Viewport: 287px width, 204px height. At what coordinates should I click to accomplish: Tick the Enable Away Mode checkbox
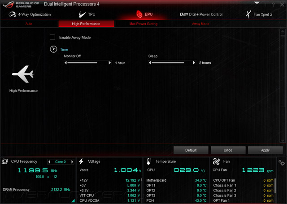coord(52,37)
